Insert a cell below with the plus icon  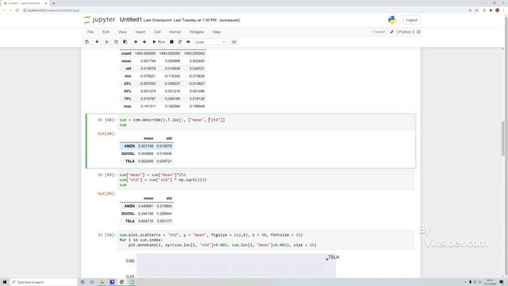point(97,42)
